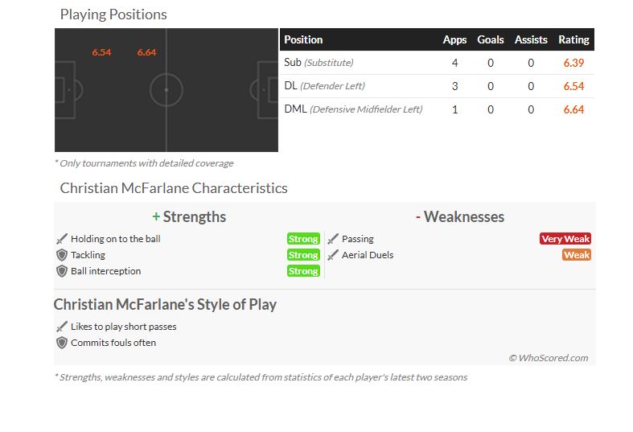Click the sword icon by Likes to play short passes
The width and height of the screenshot is (633, 432).
[62, 327]
